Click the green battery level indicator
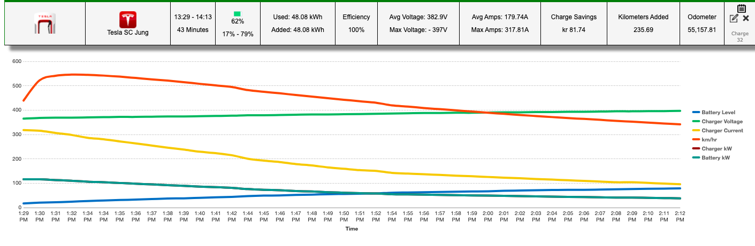 pos(238,14)
